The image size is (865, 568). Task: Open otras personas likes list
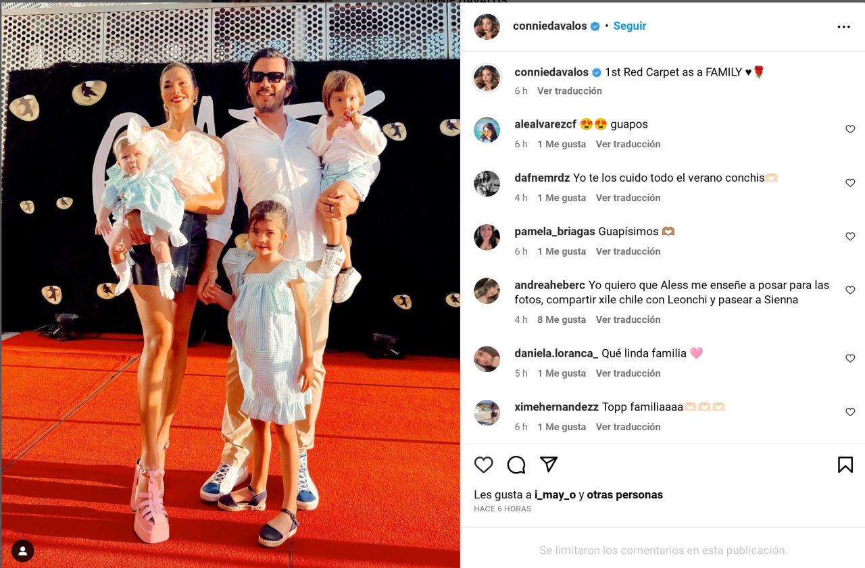click(624, 495)
